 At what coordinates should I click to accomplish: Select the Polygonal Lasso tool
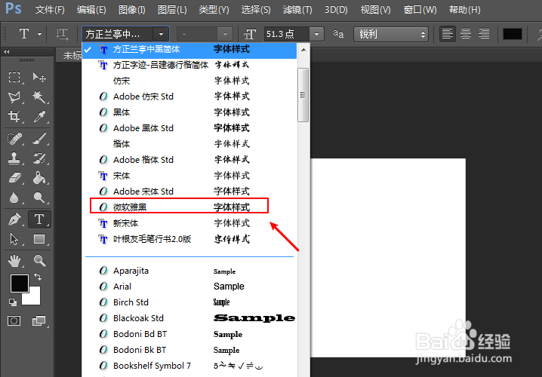[14, 97]
